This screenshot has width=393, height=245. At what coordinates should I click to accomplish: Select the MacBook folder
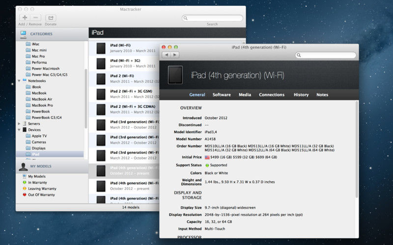(36, 93)
